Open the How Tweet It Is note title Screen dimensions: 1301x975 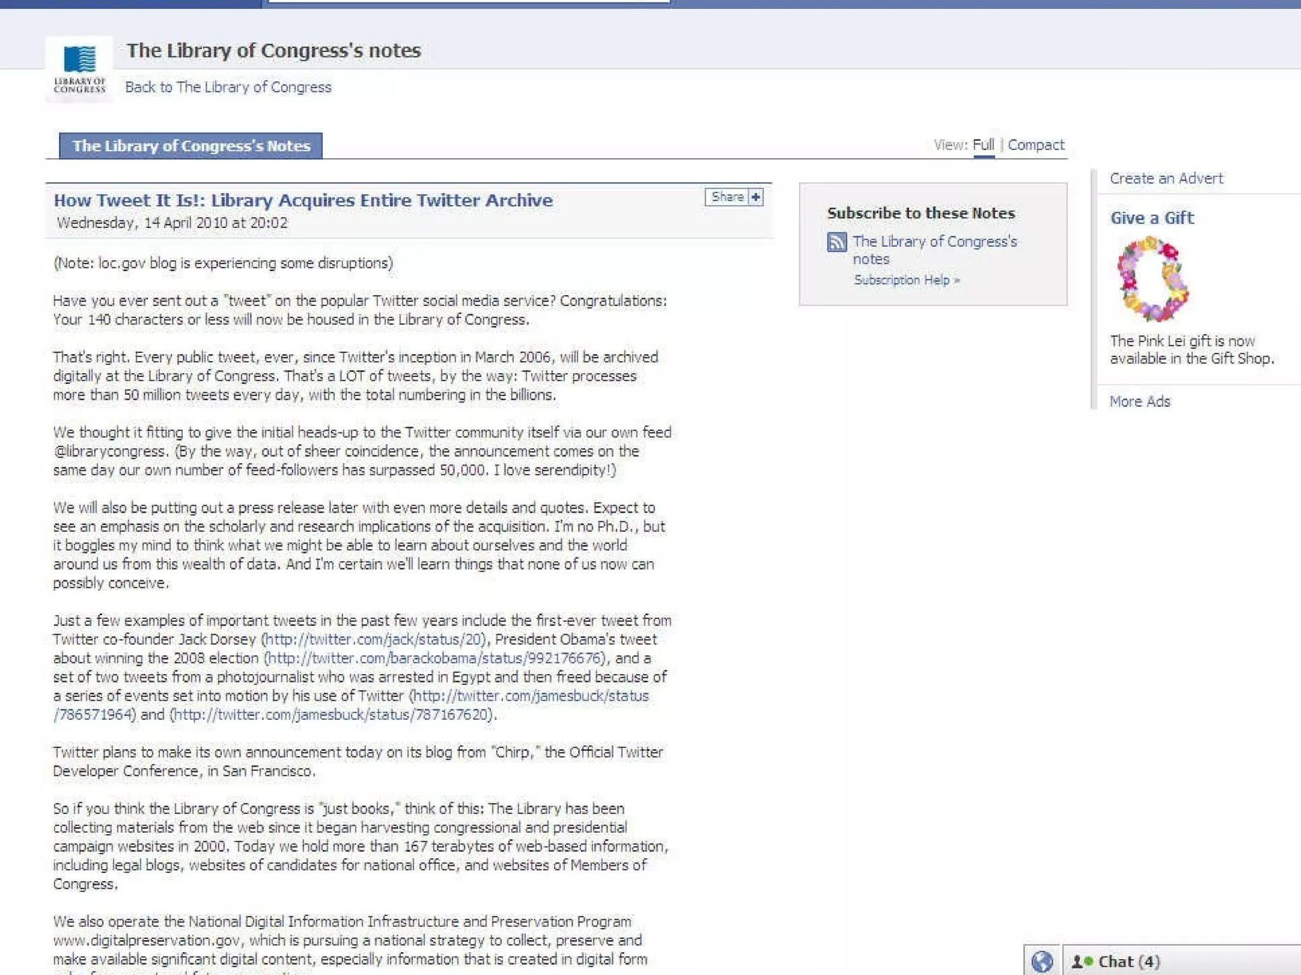303,201
